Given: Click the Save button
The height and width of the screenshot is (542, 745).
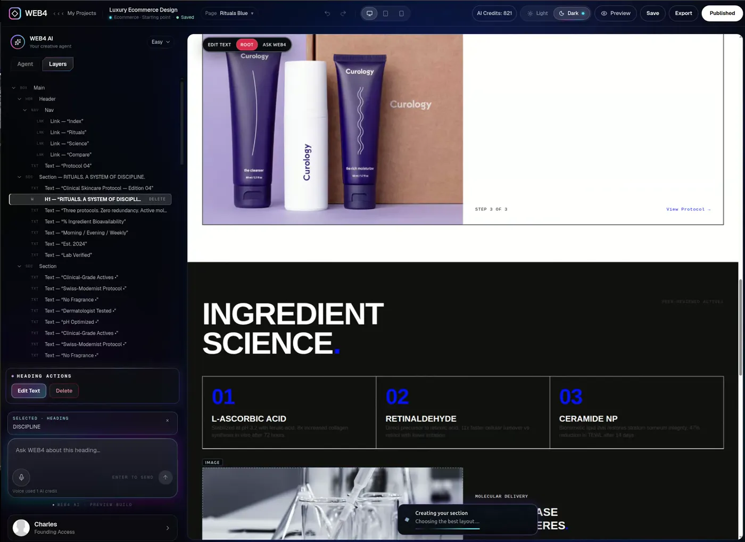Looking at the screenshot, I should pyautogui.click(x=652, y=13).
